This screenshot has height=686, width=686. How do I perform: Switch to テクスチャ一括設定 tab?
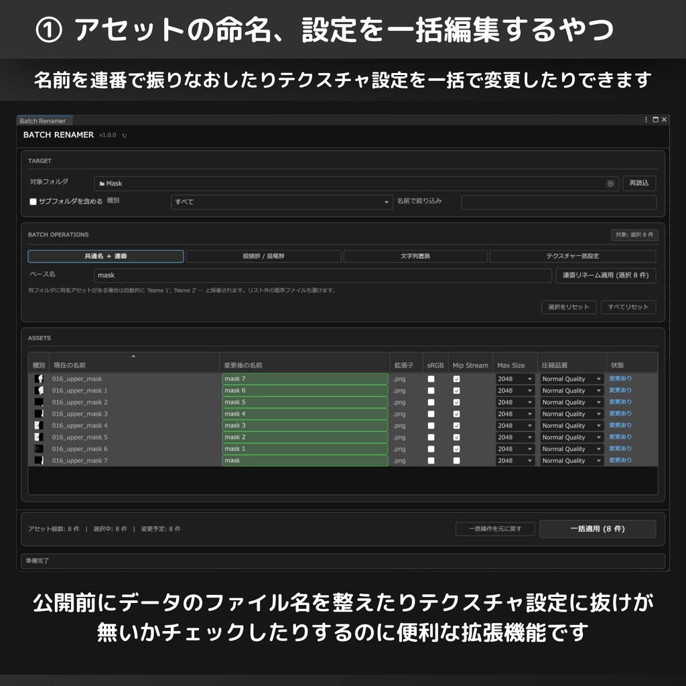coord(572,257)
